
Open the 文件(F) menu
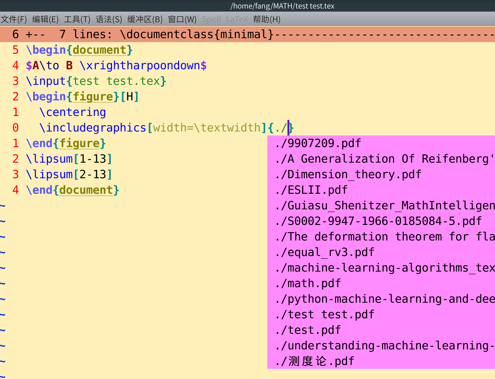[13, 19]
